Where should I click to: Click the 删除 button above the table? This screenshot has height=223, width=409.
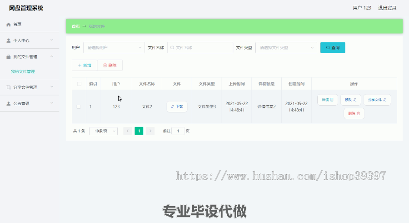(110, 65)
